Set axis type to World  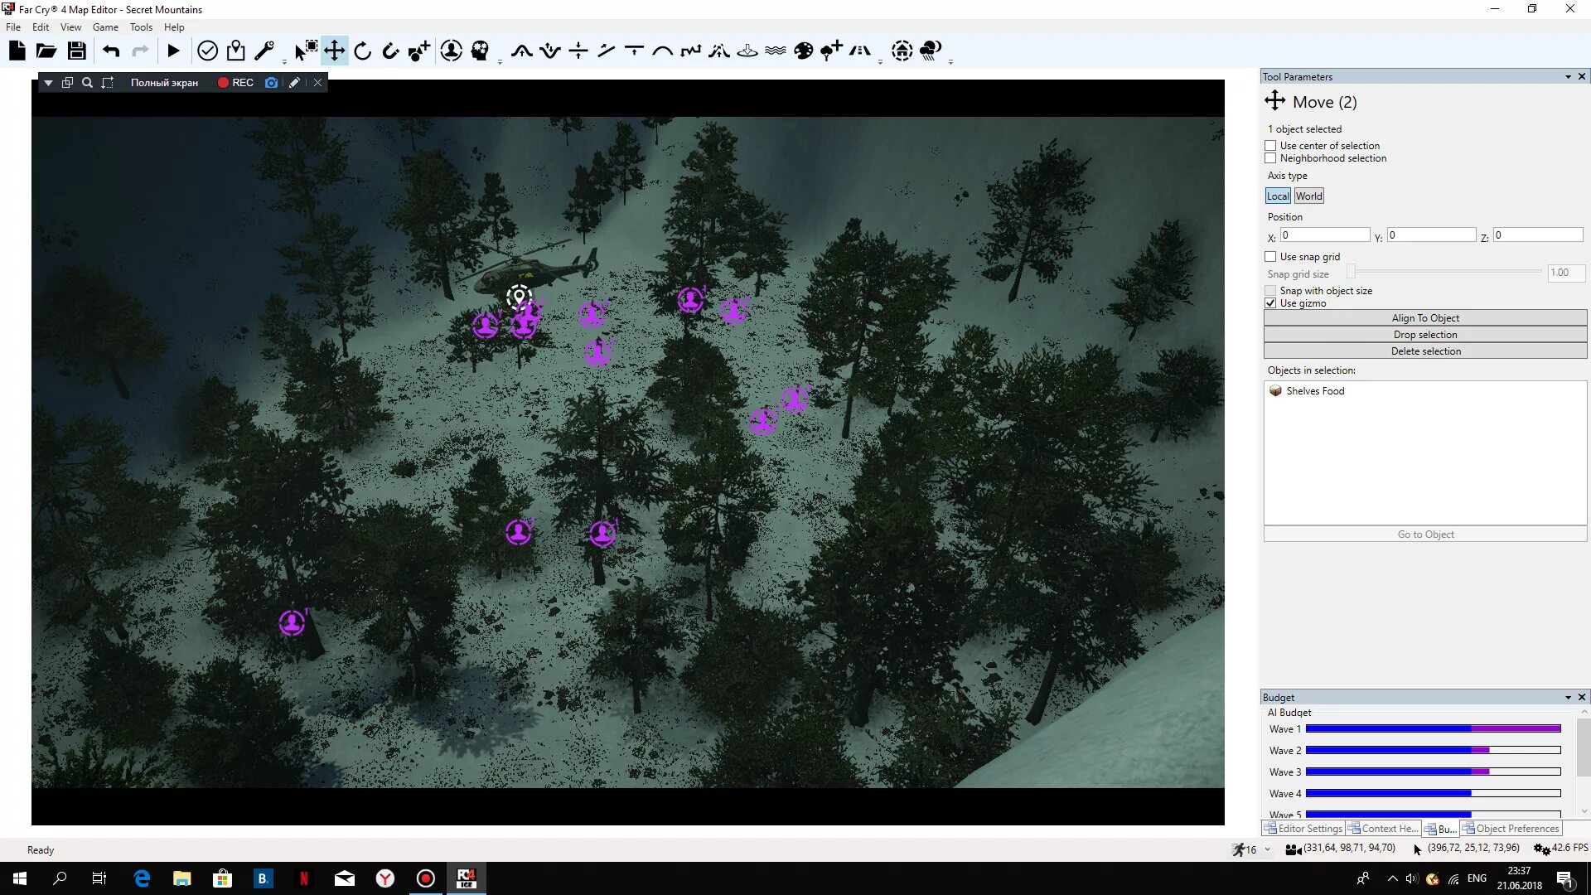(1309, 196)
